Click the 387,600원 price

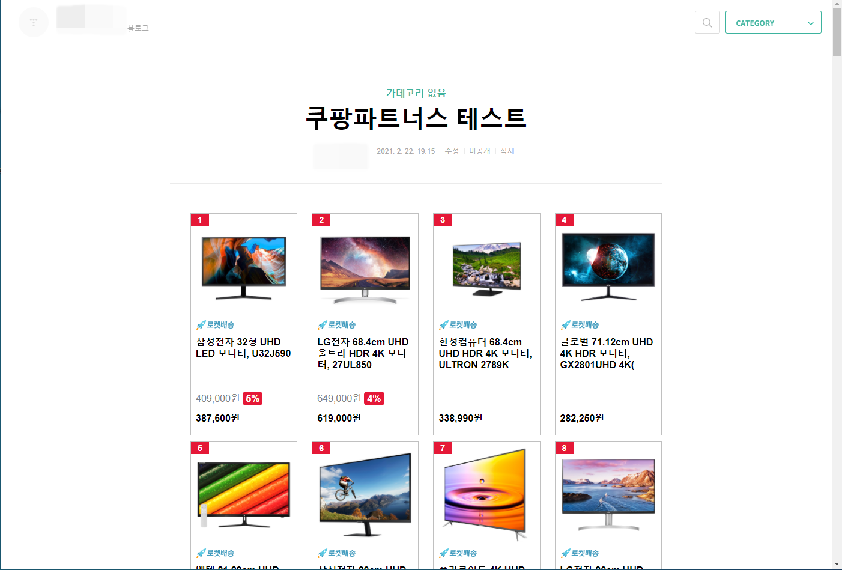pyautogui.click(x=217, y=418)
